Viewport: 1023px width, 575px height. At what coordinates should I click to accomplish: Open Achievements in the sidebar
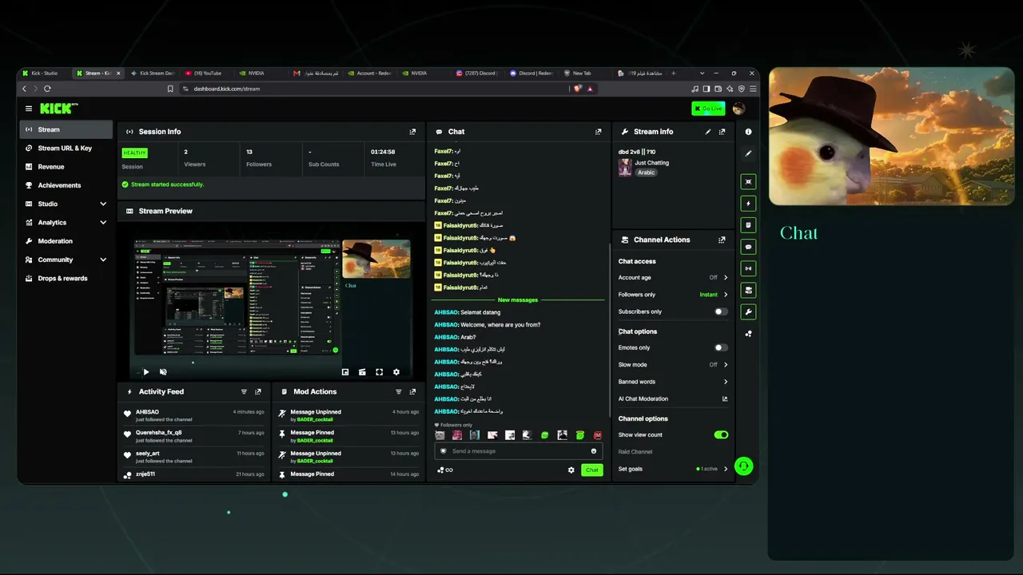[66, 185]
